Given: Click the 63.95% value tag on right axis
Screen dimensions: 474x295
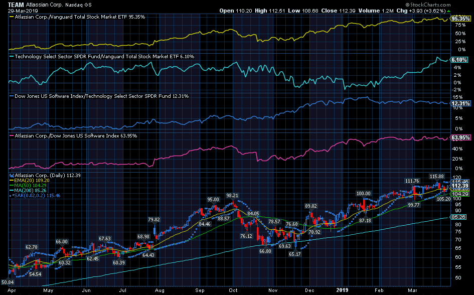Looking at the screenshot, I should tap(460, 138).
